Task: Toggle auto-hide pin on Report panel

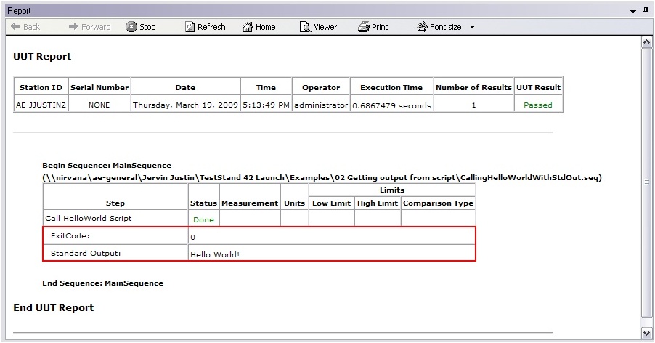Action: pyautogui.click(x=646, y=11)
